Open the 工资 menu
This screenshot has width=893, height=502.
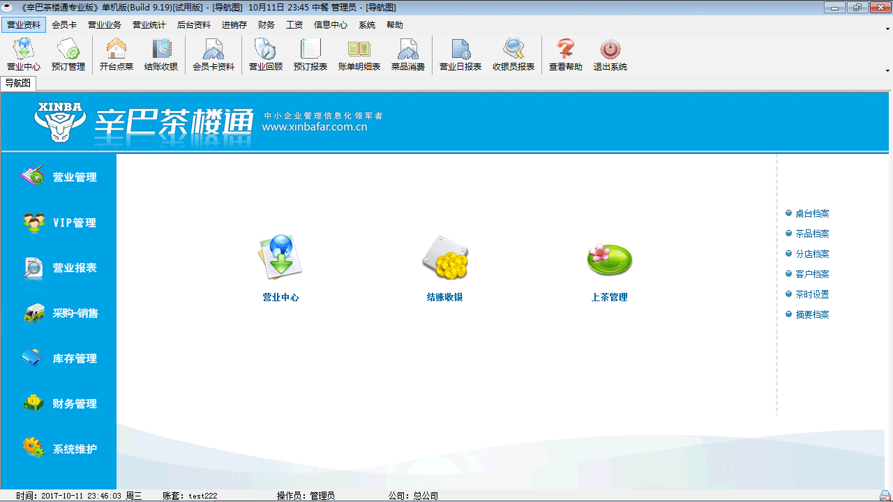point(294,24)
